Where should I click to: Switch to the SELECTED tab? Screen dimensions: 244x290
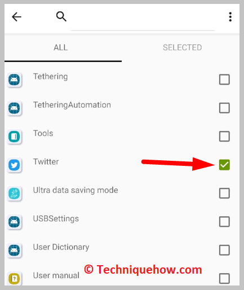tap(182, 47)
